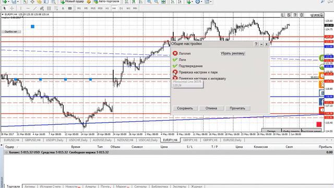Click the Facebook icon on chart edge
The height and width of the screenshot is (188, 334).
321,101
